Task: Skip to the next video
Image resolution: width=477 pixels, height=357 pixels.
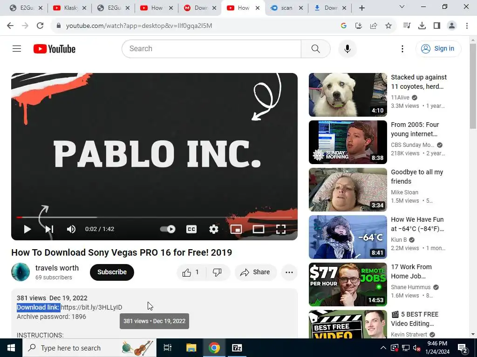Action: tap(49, 229)
